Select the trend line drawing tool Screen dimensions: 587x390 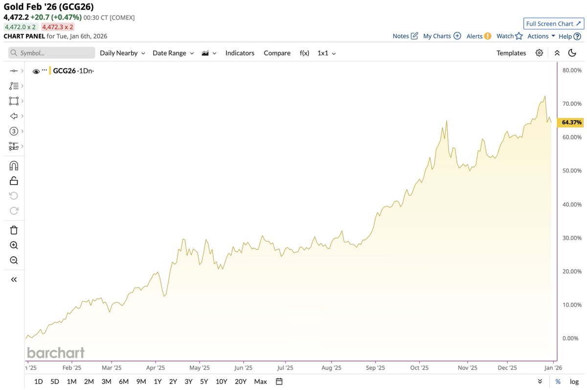(13, 70)
